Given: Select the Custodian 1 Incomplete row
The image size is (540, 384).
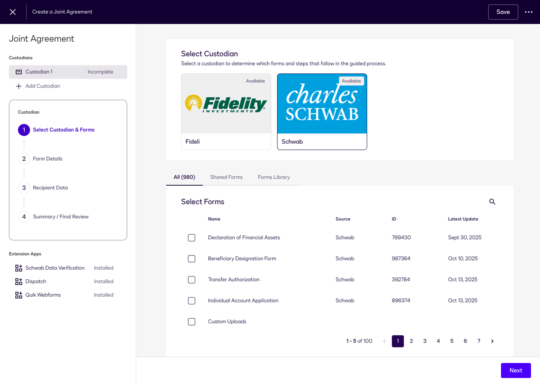Looking at the screenshot, I should 68,72.
